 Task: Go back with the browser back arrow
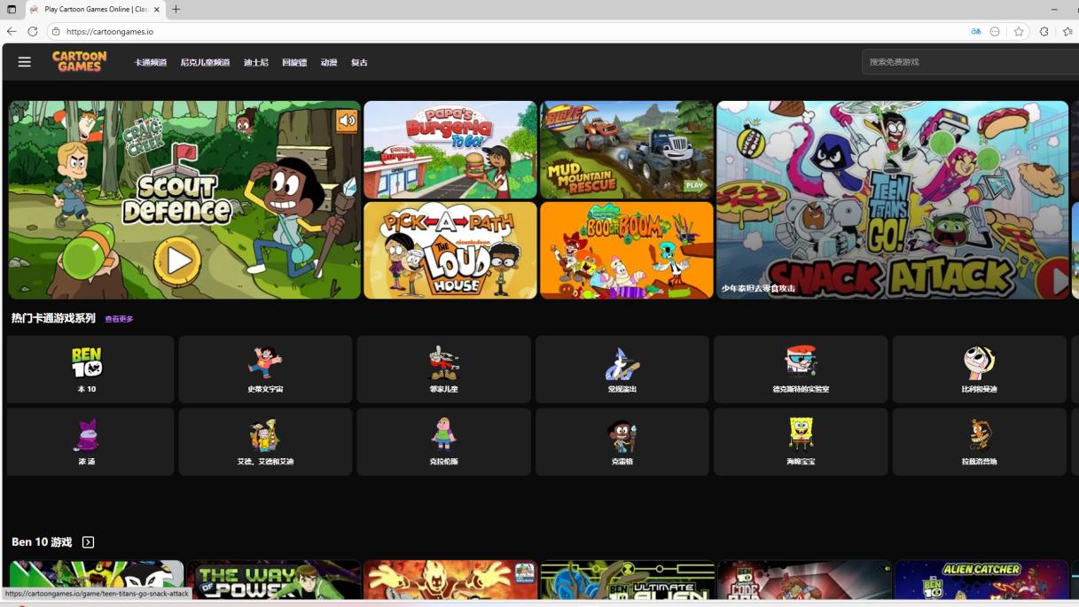[12, 31]
